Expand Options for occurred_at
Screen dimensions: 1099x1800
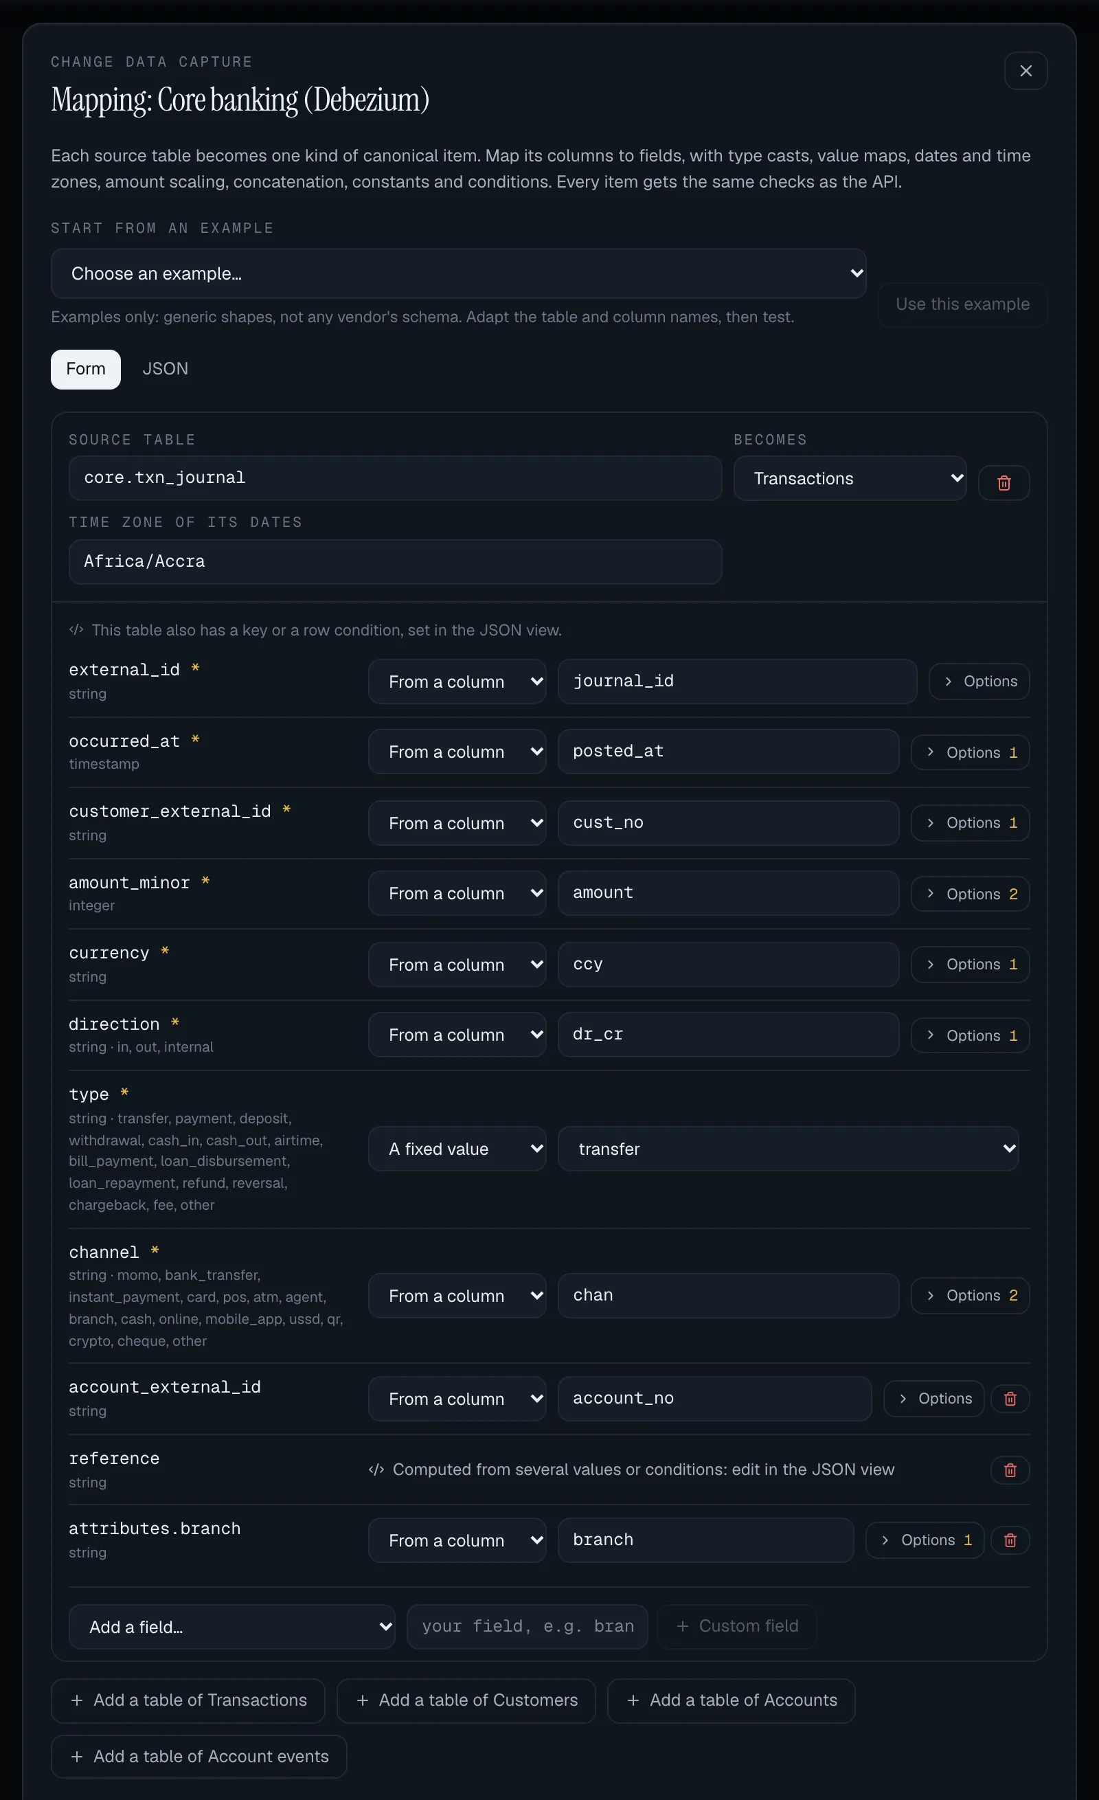(x=970, y=752)
